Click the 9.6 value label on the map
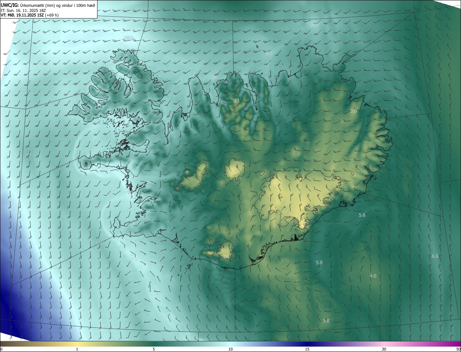The height and width of the screenshot is (352, 461). pos(134,259)
